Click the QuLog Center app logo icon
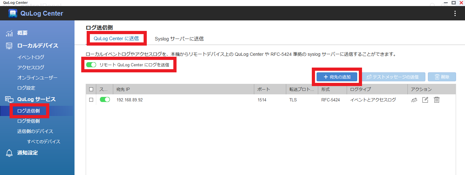Viewport: 465px width, 175px height. click(13, 13)
